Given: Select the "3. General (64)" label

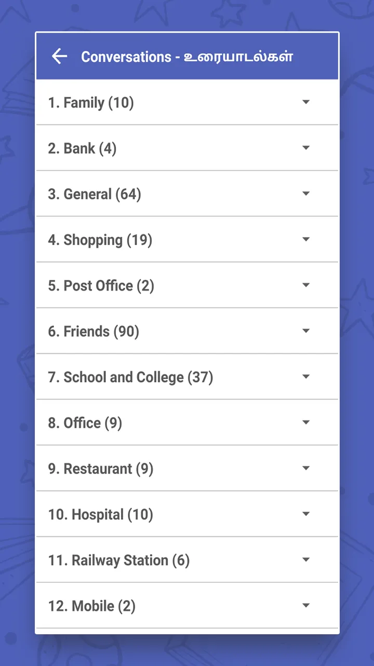Looking at the screenshot, I should coord(95,195).
